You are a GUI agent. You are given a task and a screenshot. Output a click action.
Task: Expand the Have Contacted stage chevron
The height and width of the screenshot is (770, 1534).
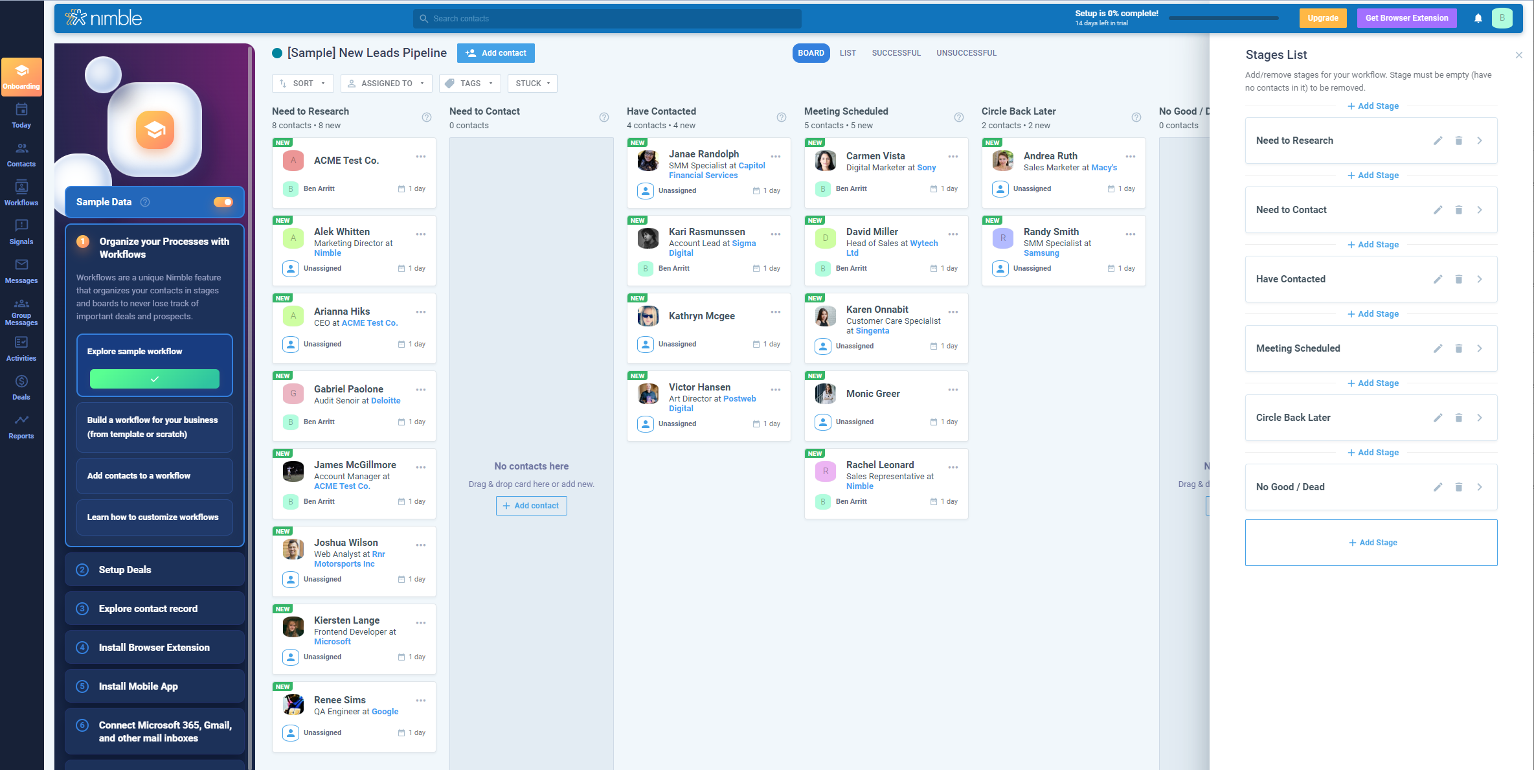coord(1480,279)
